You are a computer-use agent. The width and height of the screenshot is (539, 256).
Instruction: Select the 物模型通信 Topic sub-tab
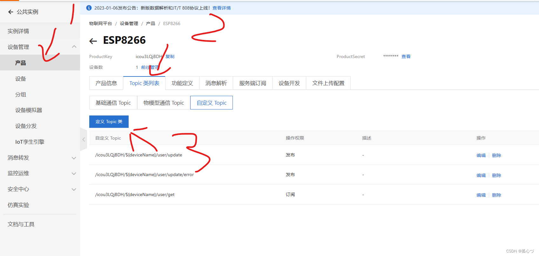coord(164,103)
